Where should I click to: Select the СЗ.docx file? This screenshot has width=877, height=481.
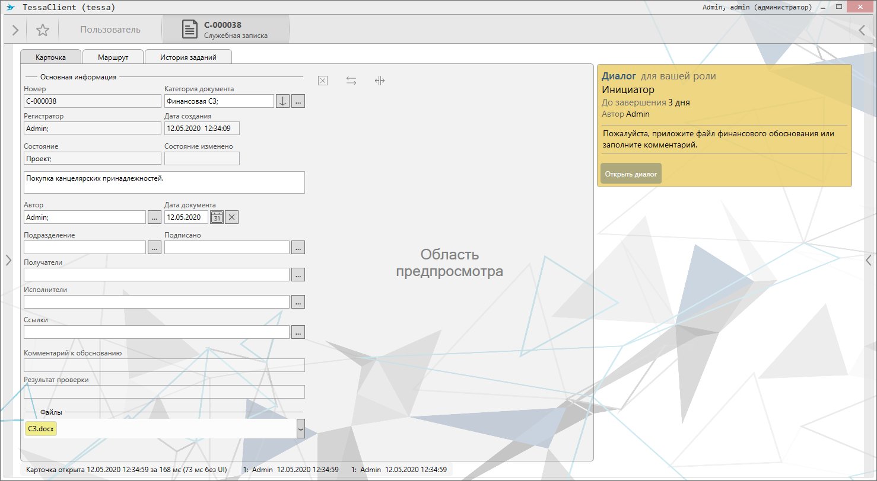[x=41, y=428]
